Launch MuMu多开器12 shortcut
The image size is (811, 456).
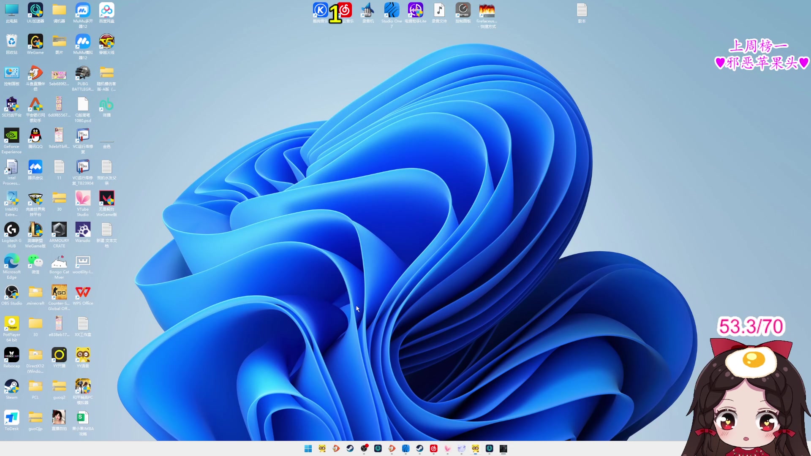coord(83,15)
